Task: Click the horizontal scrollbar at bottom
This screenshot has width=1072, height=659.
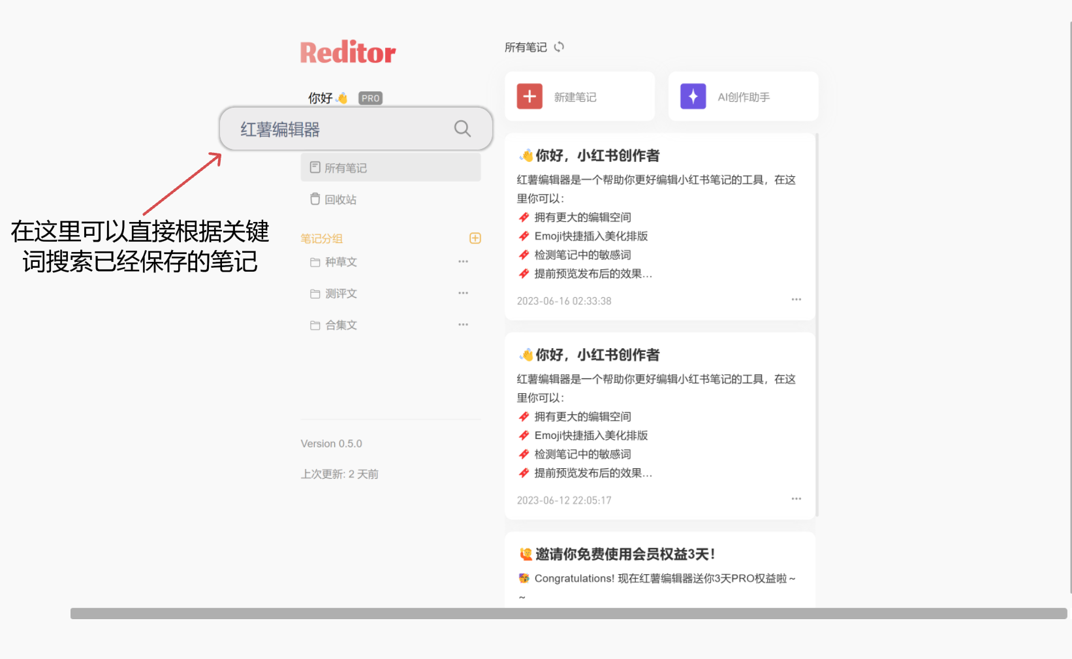Action: [569, 613]
